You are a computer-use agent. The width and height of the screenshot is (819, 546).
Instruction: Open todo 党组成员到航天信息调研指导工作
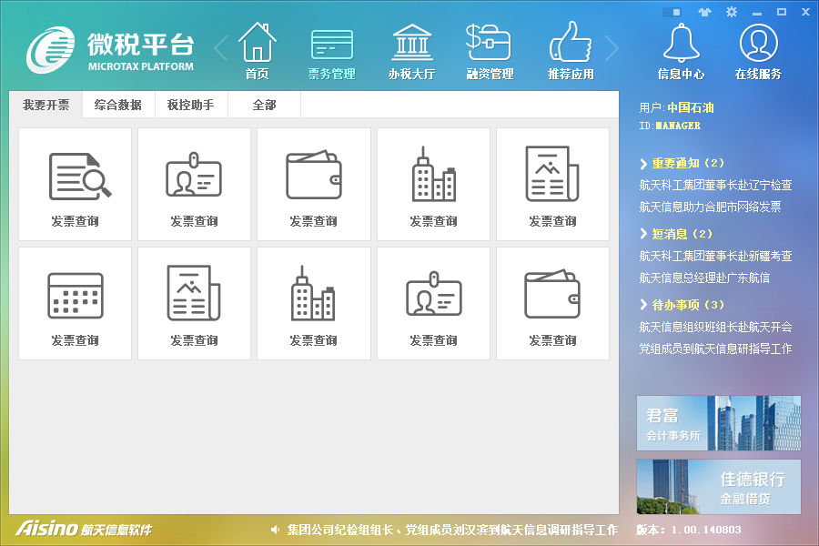coord(715,349)
